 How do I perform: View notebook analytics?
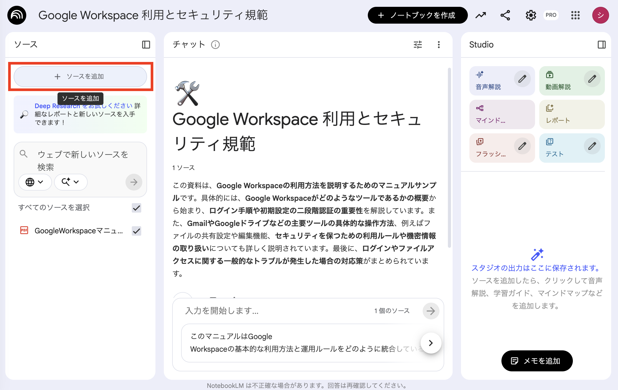point(480,15)
